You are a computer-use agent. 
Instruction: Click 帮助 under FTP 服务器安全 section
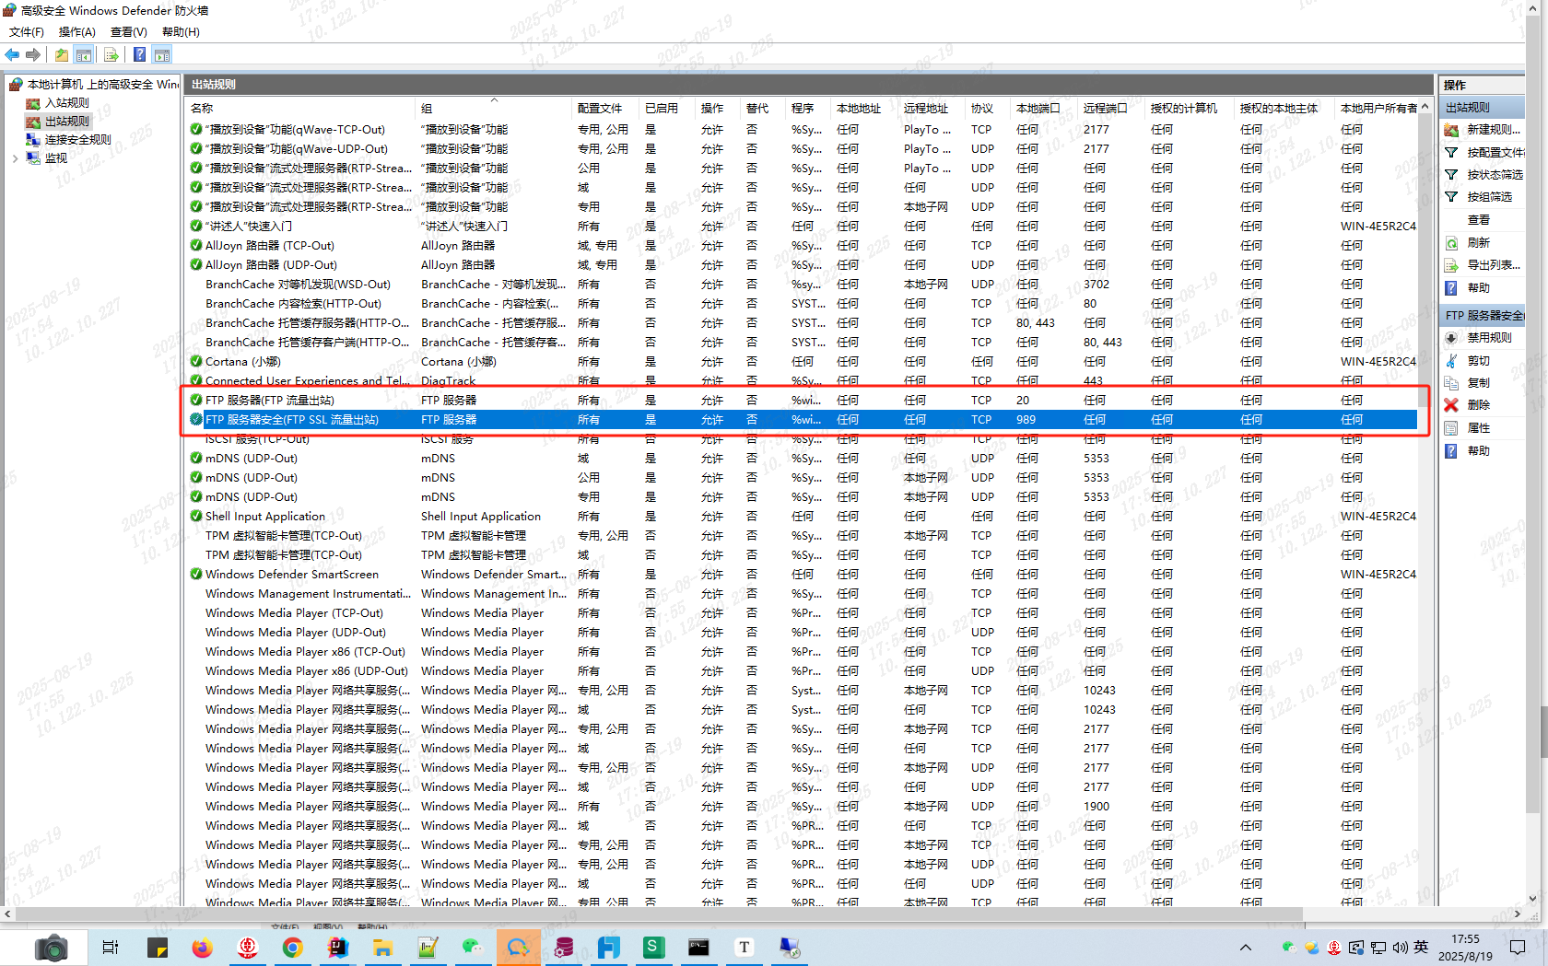1479,451
